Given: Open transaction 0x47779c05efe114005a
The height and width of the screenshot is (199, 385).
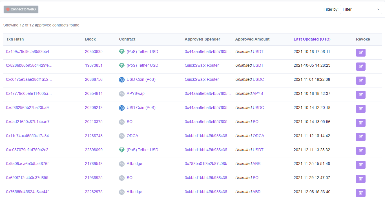Looking at the screenshot, I should pos(29,93).
